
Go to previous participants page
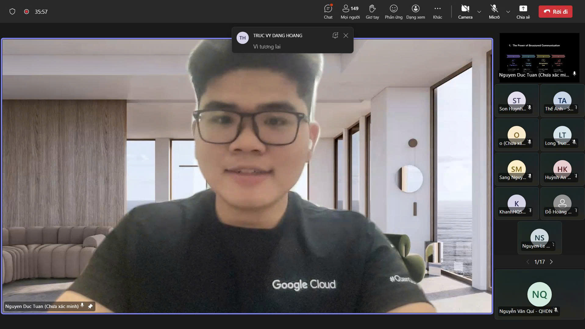coord(528,262)
